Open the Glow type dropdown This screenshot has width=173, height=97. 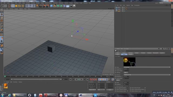[147, 67]
